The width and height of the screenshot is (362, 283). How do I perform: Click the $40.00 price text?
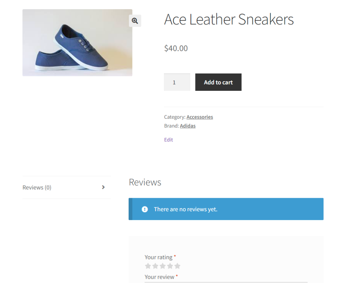pos(176,48)
